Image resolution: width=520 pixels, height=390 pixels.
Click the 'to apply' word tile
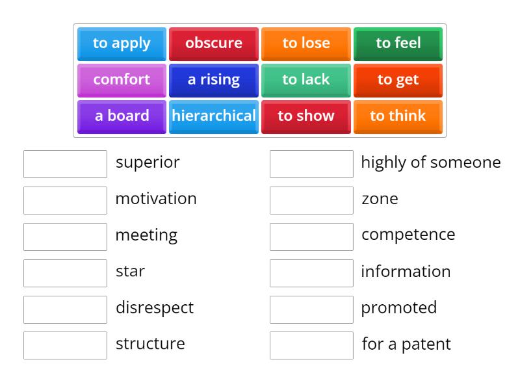pyautogui.click(x=122, y=44)
